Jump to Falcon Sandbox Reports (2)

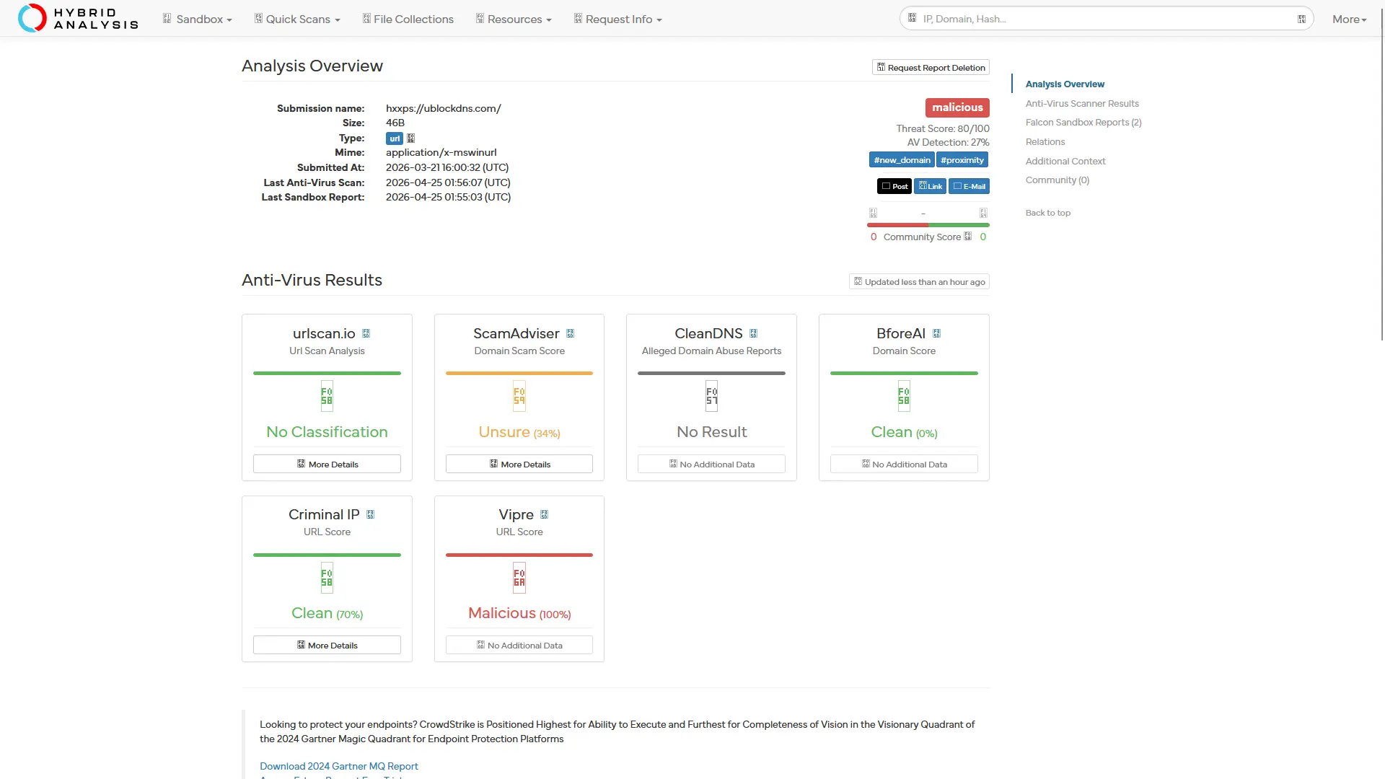coord(1083,123)
